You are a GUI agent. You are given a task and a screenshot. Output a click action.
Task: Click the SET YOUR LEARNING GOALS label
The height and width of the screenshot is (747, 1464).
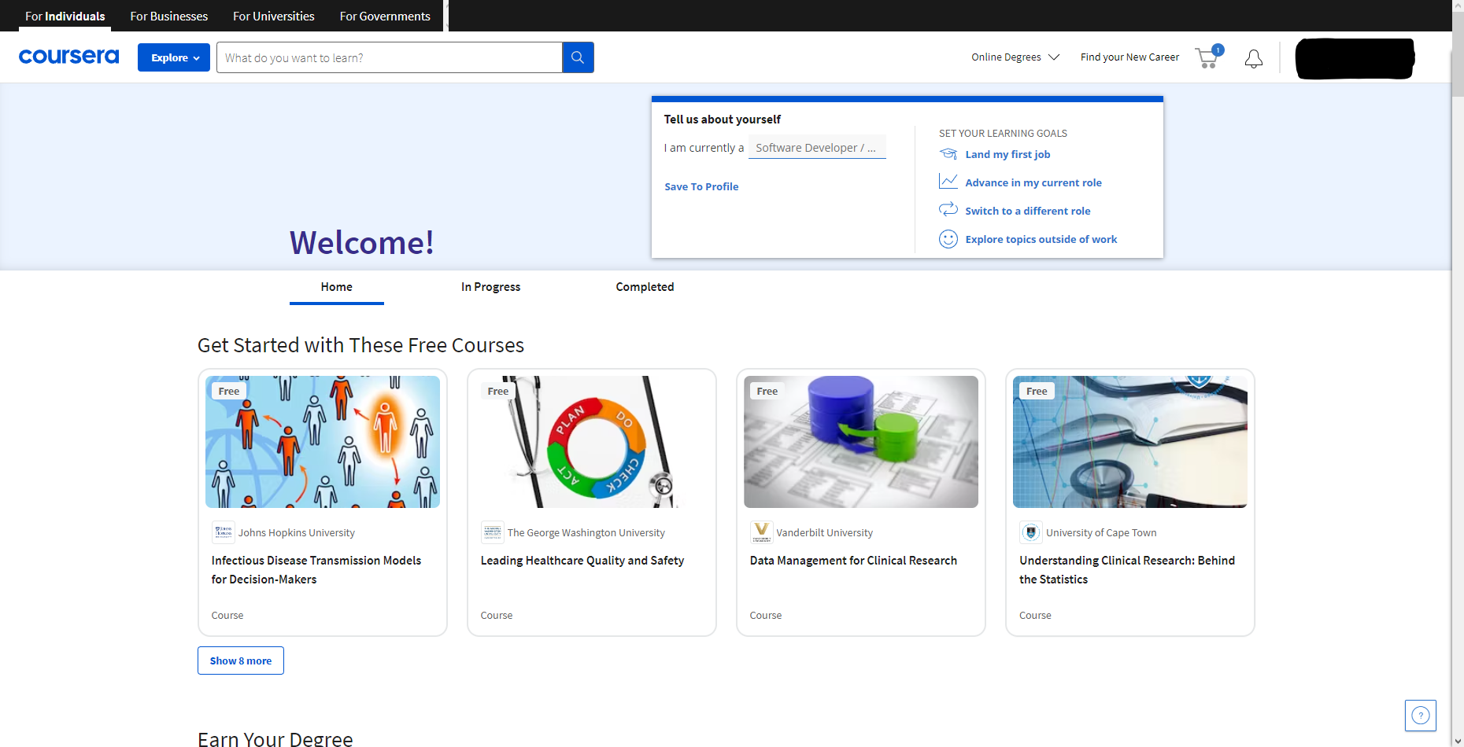pos(1003,133)
